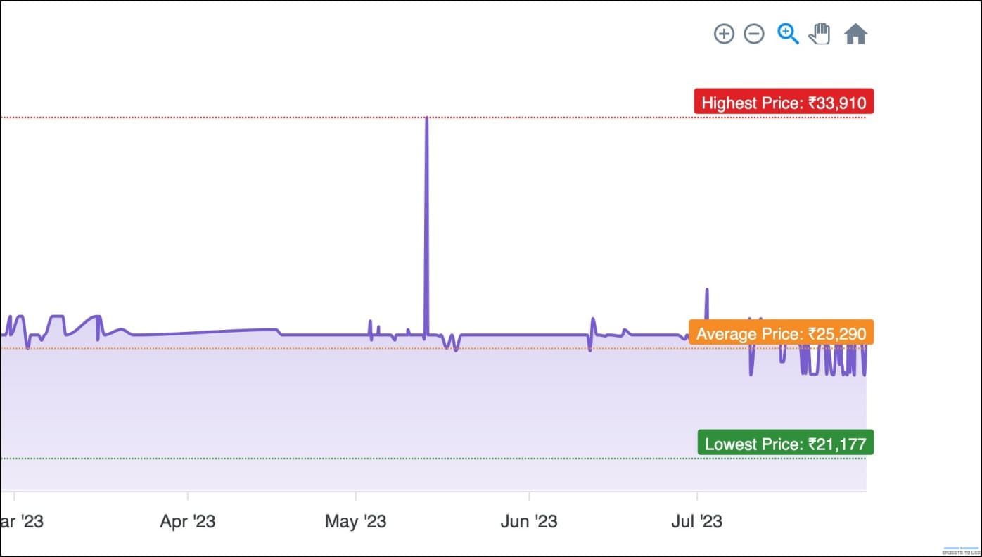Click the zoom in plus icon
The image size is (982, 557).
724,34
